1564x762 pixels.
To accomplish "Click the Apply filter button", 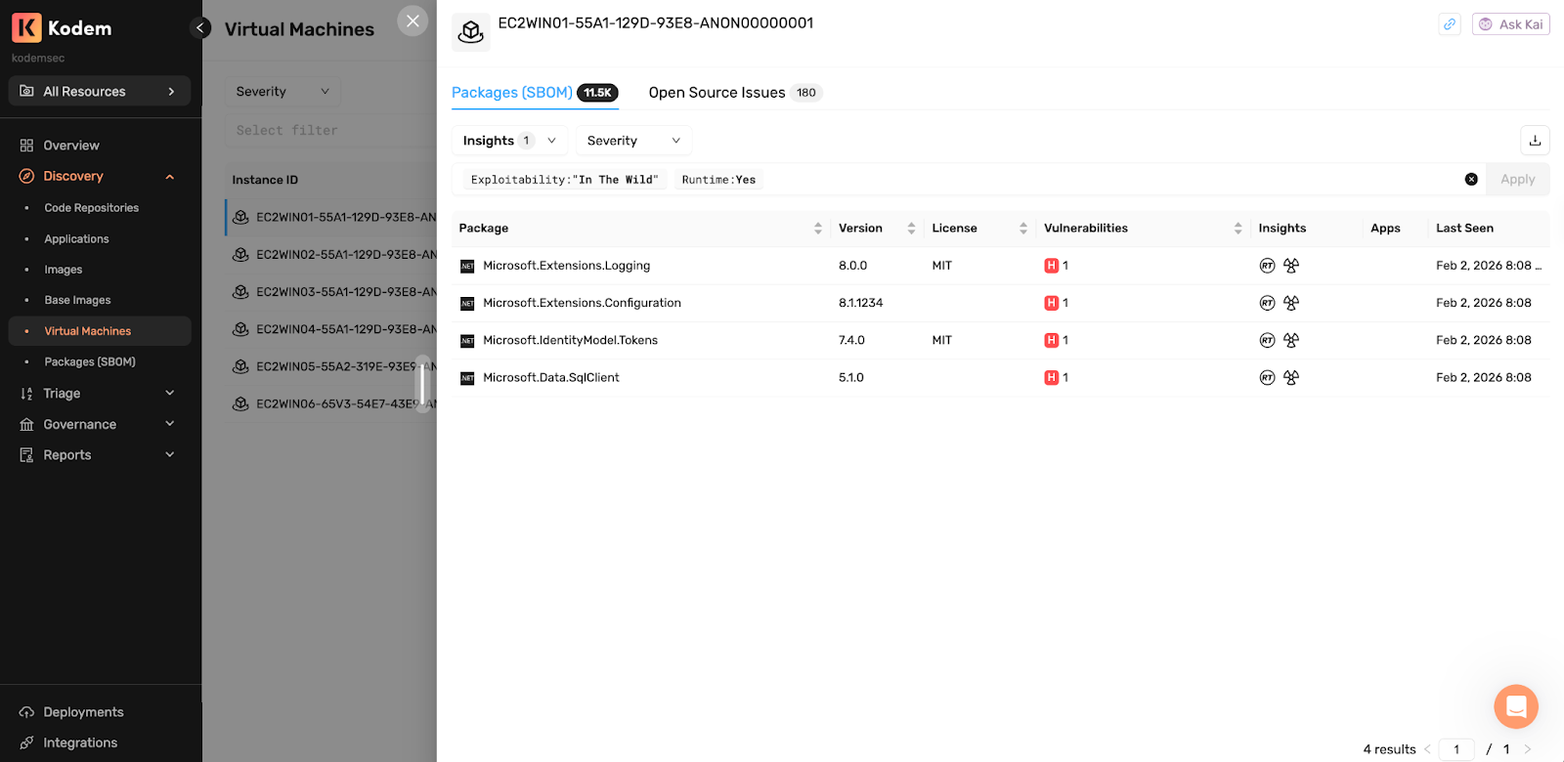I will 1518,180.
